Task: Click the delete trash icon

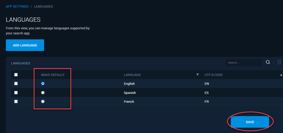Action: click(x=279, y=62)
